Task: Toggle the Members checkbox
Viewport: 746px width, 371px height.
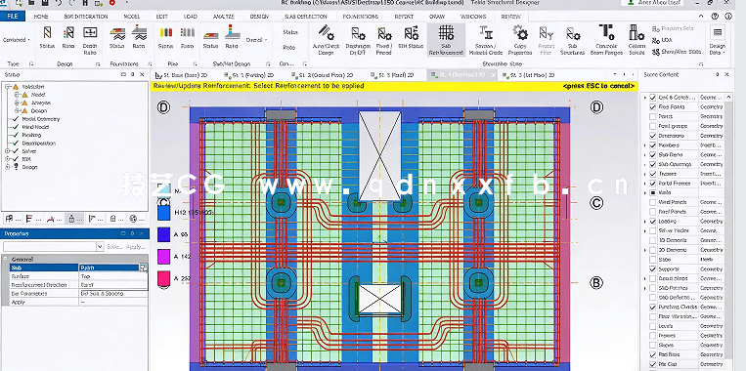Action: (x=653, y=144)
